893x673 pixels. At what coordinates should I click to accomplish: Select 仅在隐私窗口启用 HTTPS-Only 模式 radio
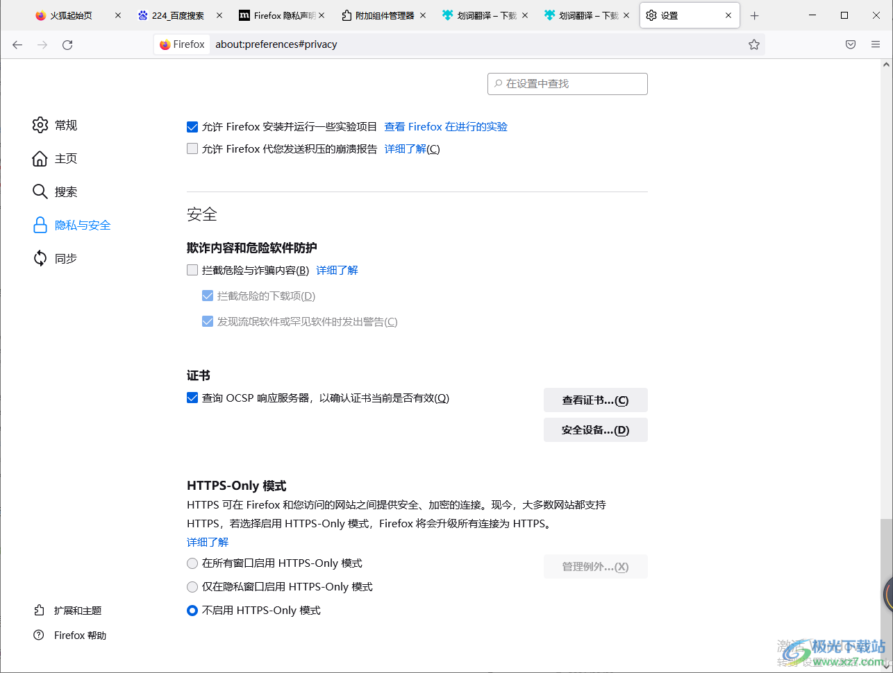tap(192, 587)
